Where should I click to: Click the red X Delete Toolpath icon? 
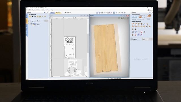click(141, 32)
